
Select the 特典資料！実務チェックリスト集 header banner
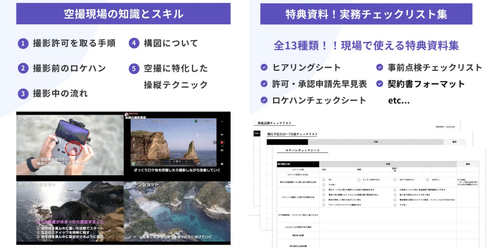pyautogui.click(x=366, y=14)
